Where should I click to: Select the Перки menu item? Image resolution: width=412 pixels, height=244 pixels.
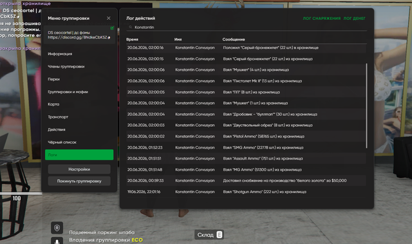click(53, 79)
